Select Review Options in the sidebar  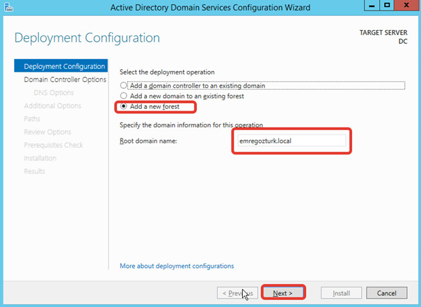point(47,132)
